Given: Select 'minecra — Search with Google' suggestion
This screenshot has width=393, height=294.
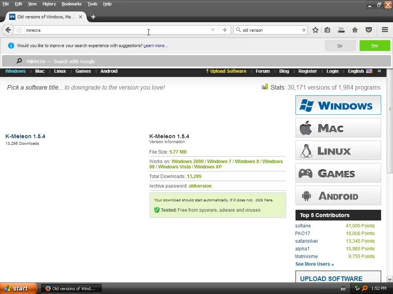Looking at the screenshot, I should (196, 61).
